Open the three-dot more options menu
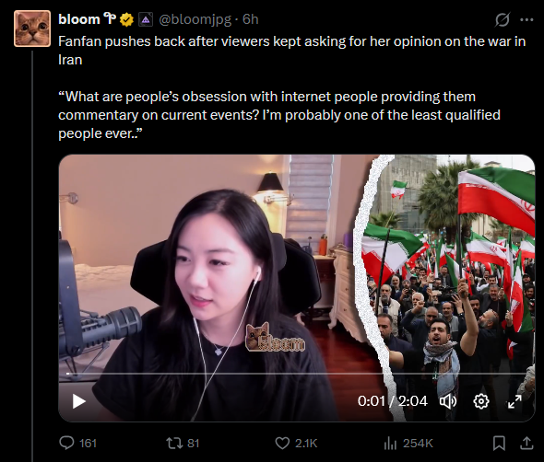Image resolution: width=544 pixels, height=462 pixels. point(526,19)
